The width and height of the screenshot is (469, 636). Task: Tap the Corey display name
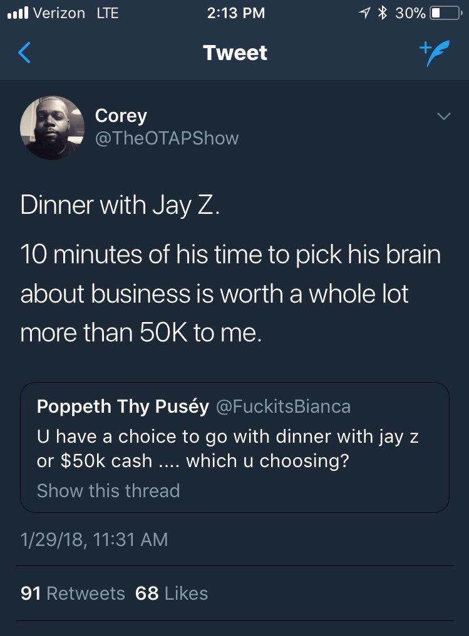pyautogui.click(x=121, y=116)
